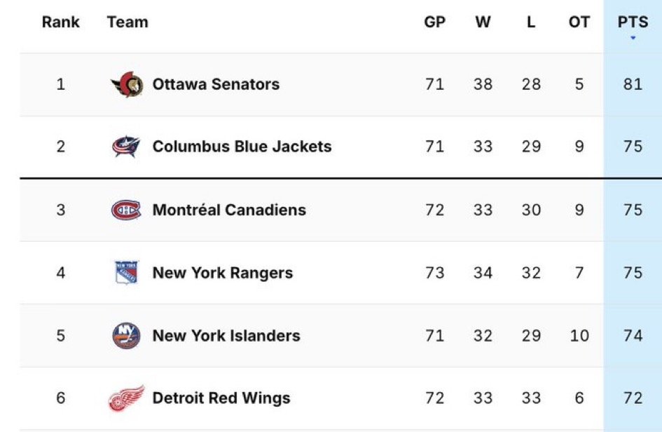Sort standings by PTS column header
662x432 pixels.
633,22
